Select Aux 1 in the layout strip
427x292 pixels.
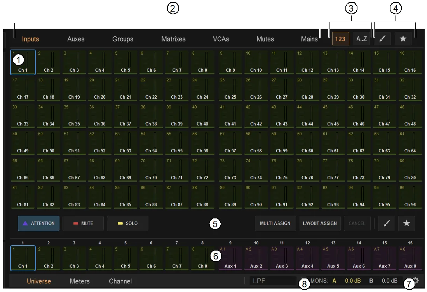(x=230, y=258)
